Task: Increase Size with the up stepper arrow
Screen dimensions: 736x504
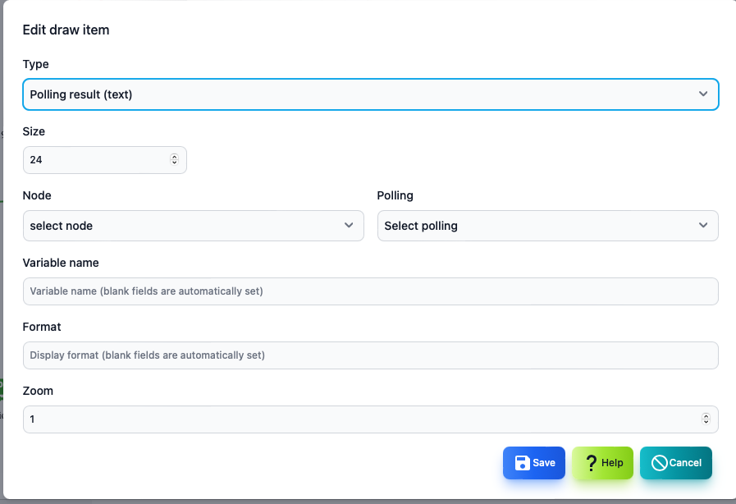Action: pyautogui.click(x=174, y=157)
